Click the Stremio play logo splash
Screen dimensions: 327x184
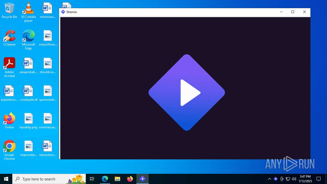(187, 93)
